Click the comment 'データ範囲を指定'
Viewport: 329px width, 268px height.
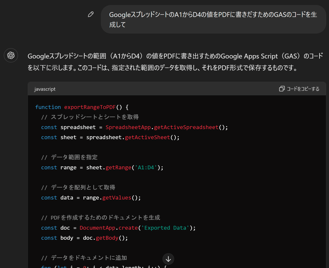coord(69,158)
